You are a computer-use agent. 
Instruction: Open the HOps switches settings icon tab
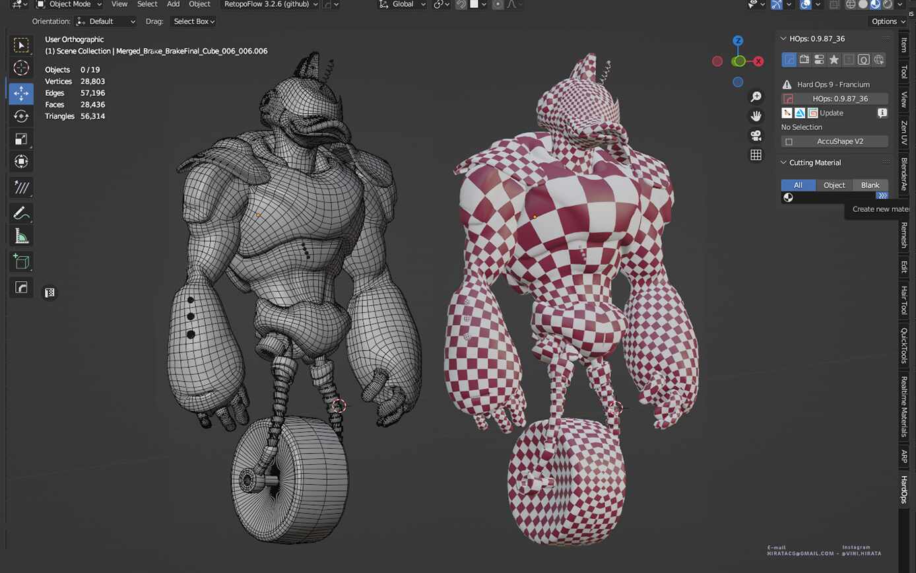(819, 59)
